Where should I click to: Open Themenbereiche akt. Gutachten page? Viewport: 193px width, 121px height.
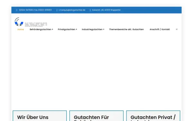pos(126,29)
